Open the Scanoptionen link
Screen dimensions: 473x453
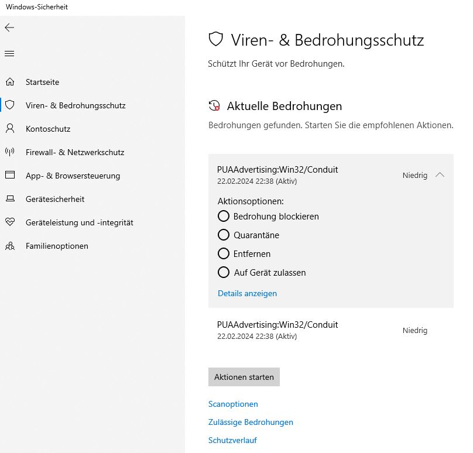233,404
